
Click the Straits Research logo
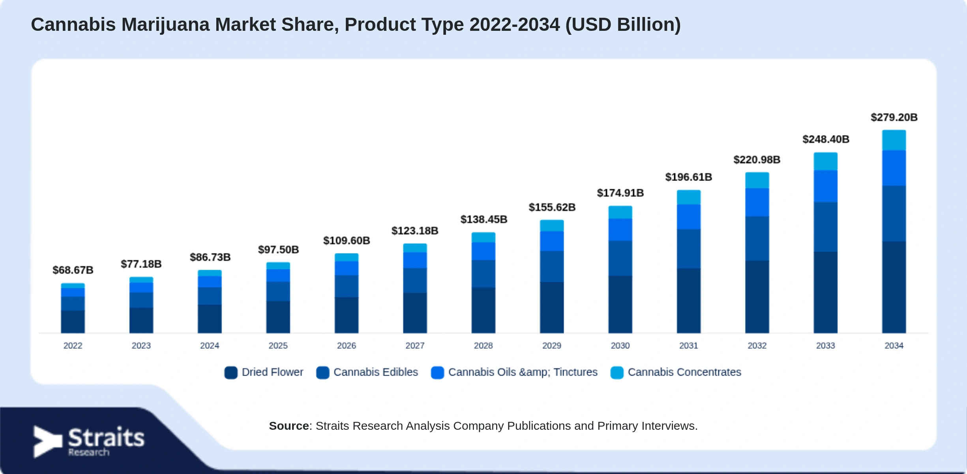(89, 442)
